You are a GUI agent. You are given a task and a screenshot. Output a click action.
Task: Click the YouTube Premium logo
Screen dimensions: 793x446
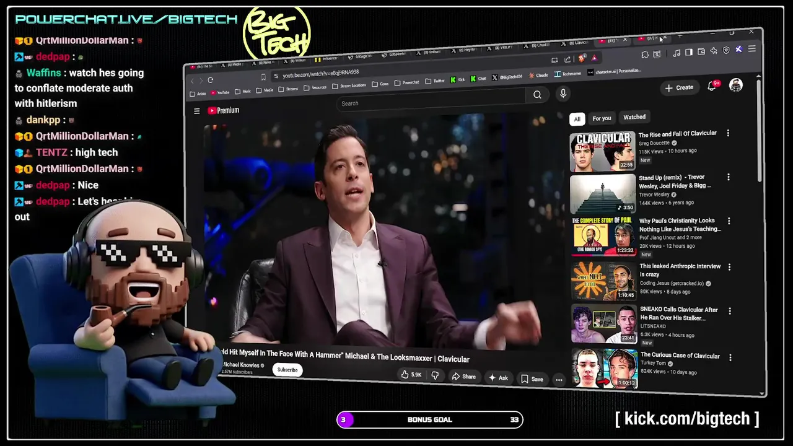(x=223, y=110)
